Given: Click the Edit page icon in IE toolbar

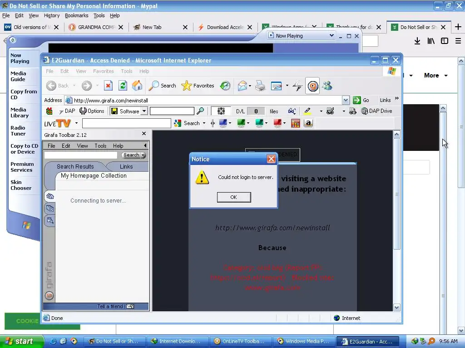Looking at the screenshot, I should (277, 86).
